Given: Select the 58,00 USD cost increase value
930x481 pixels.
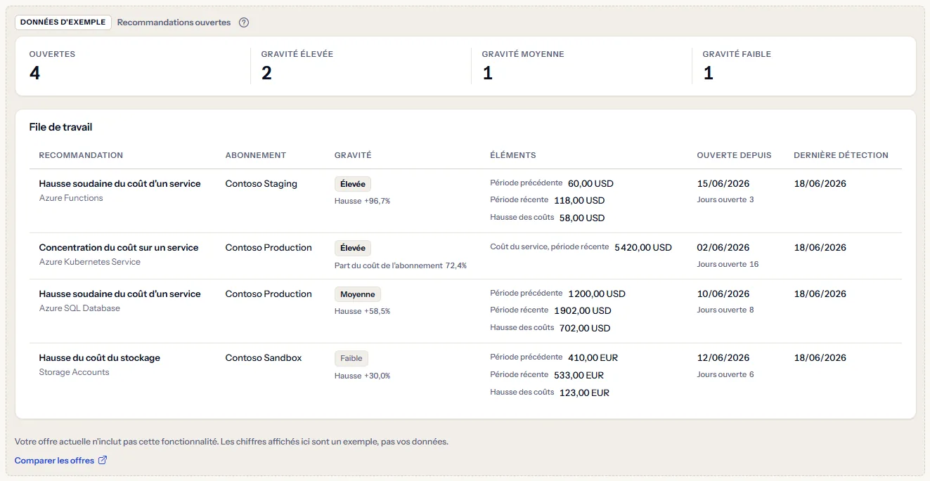Looking at the screenshot, I should coord(582,218).
